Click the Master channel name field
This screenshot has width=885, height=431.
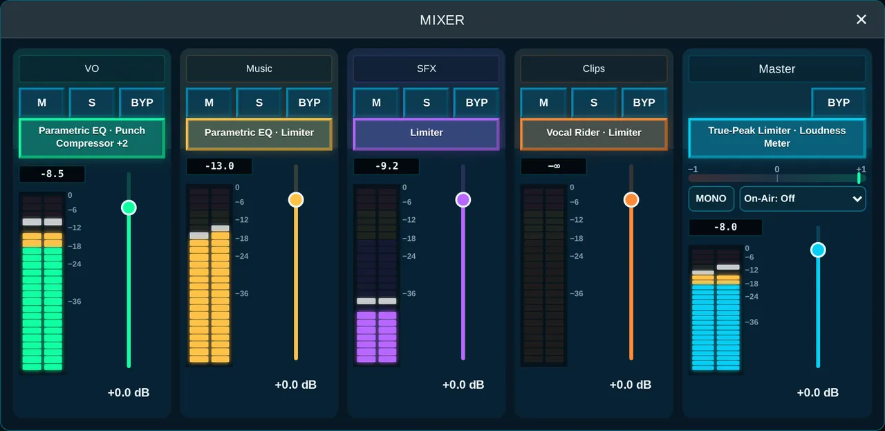point(777,69)
